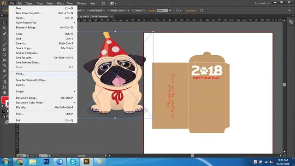Image resolution: width=295 pixels, height=166 pixels.
Task: Click the small black Color mode button
Action: (4, 111)
